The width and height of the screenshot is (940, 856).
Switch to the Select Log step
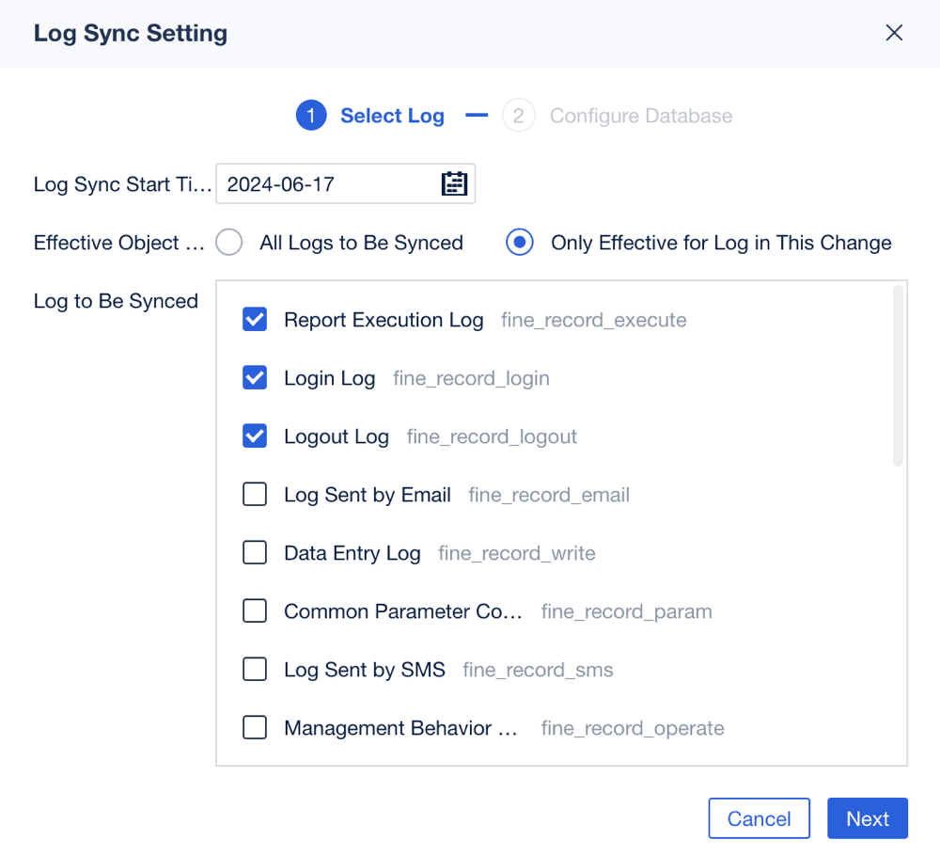pos(392,115)
